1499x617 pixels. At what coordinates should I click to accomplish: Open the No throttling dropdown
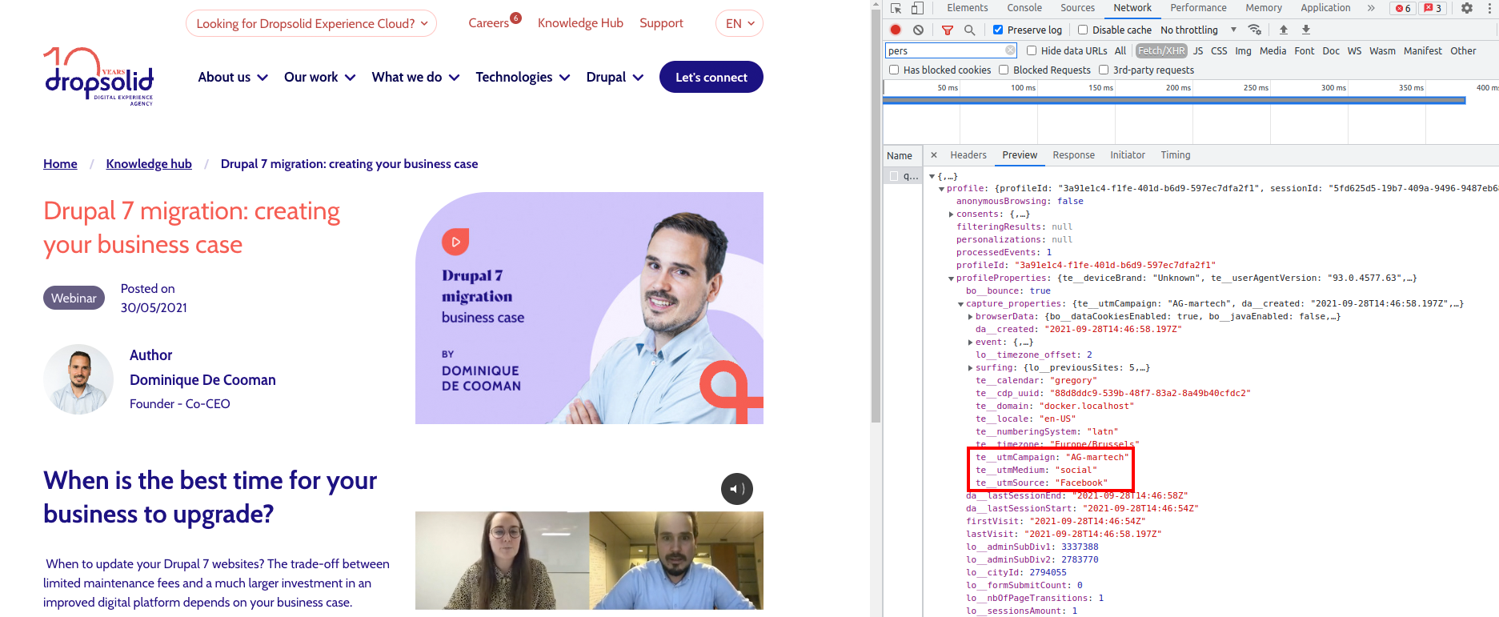[1198, 30]
